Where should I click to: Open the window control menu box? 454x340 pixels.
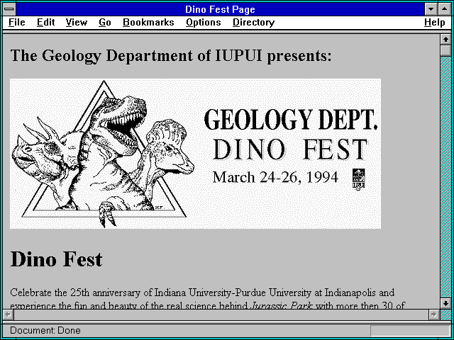[9, 9]
